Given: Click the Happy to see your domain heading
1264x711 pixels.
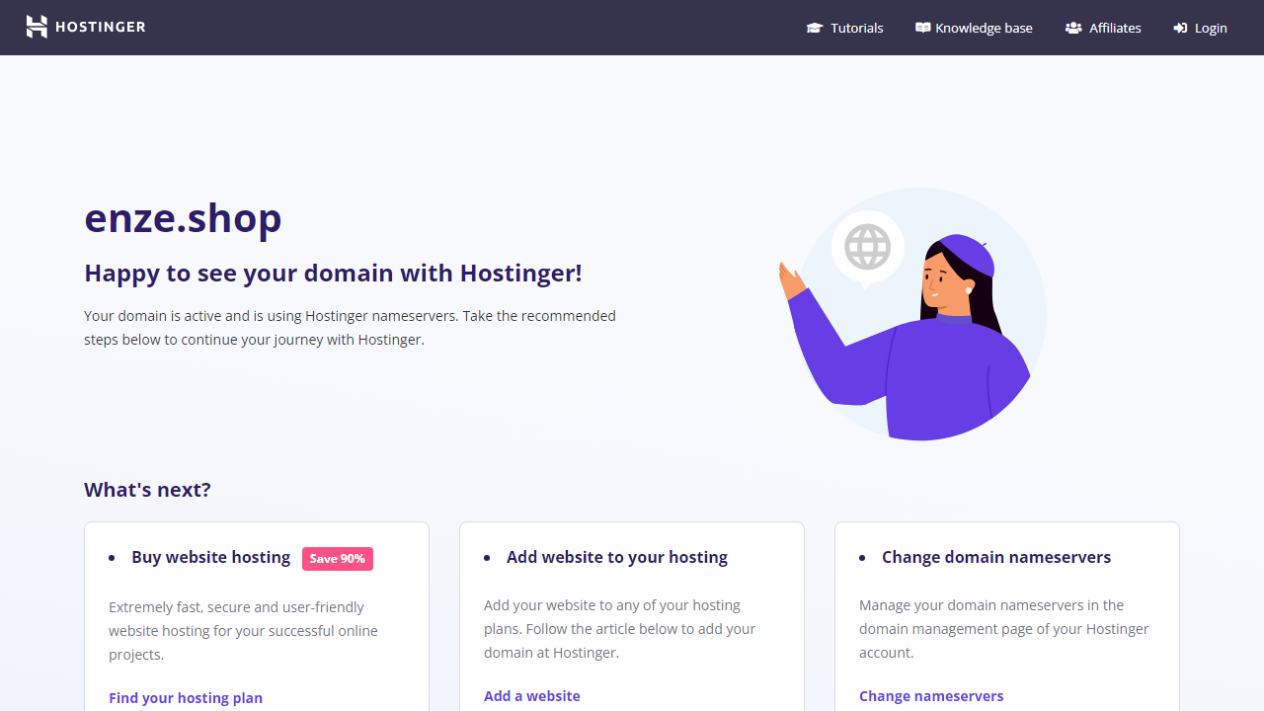Looking at the screenshot, I should click(x=333, y=273).
